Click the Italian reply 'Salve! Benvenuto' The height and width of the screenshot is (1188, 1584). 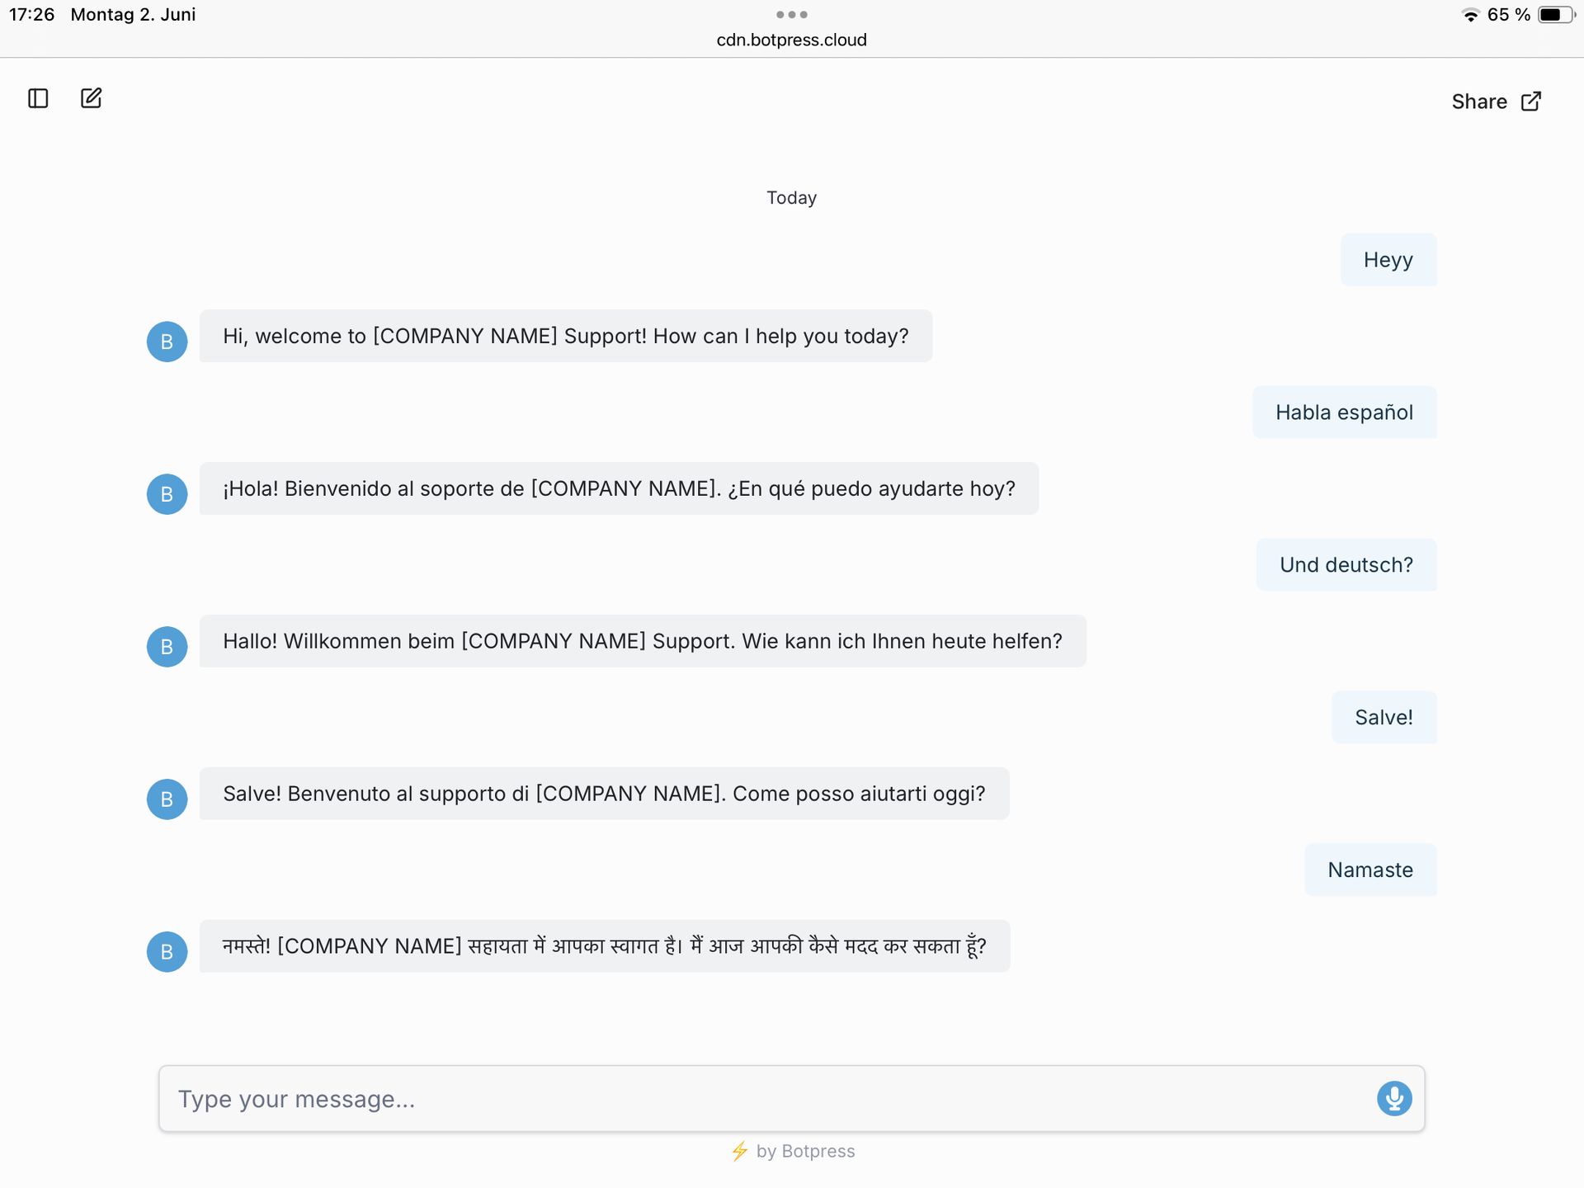604,794
